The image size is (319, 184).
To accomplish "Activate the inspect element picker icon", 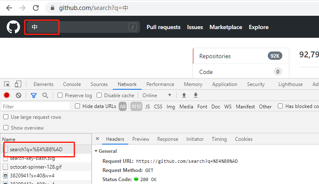I will pos(7,84).
